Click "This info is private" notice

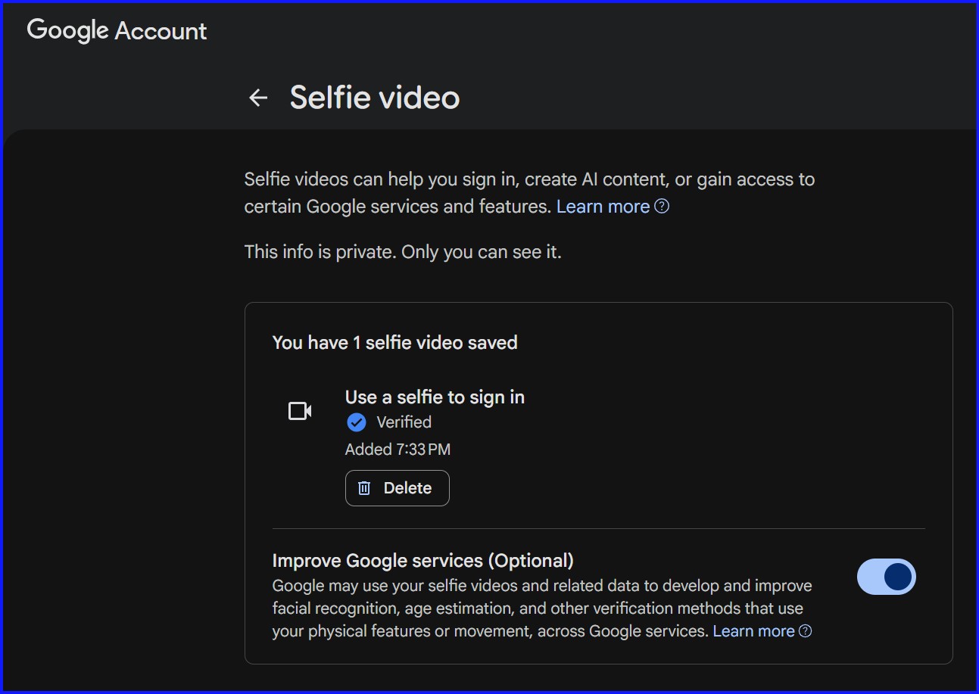pyautogui.click(x=403, y=252)
